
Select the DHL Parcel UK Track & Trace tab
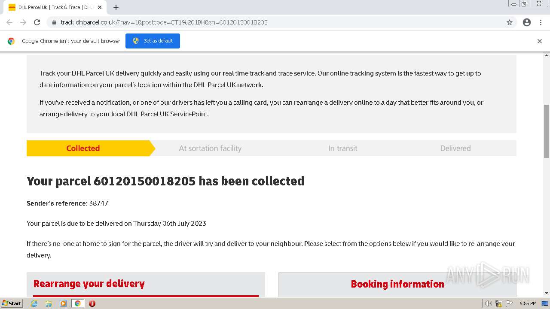coord(54,7)
